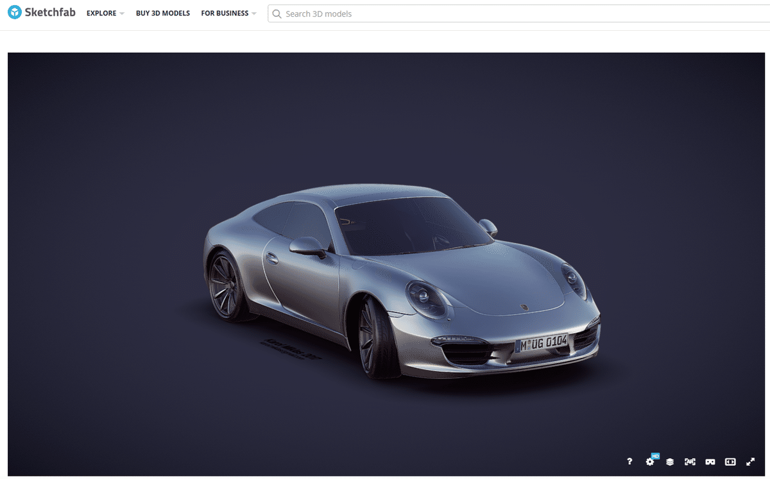
Task: Open the model inspector layers icon
Action: click(x=669, y=462)
